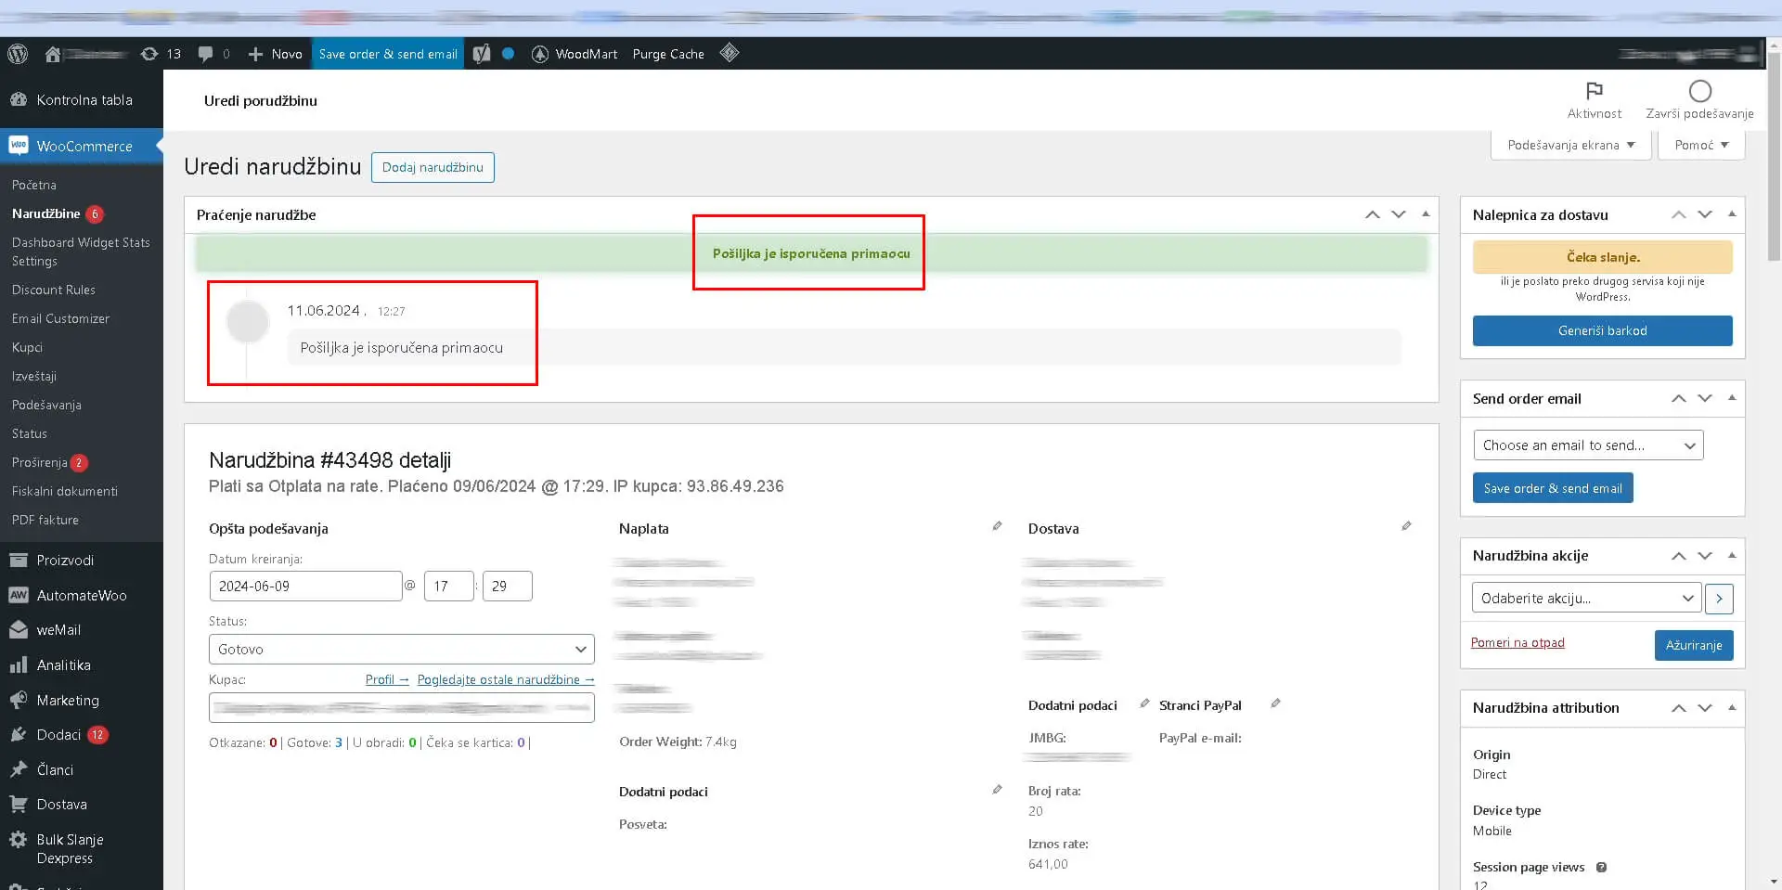Move Praćenje narudžbe panel up
Image resolution: width=1782 pixels, height=890 pixels.
(x=1373, y=214)
